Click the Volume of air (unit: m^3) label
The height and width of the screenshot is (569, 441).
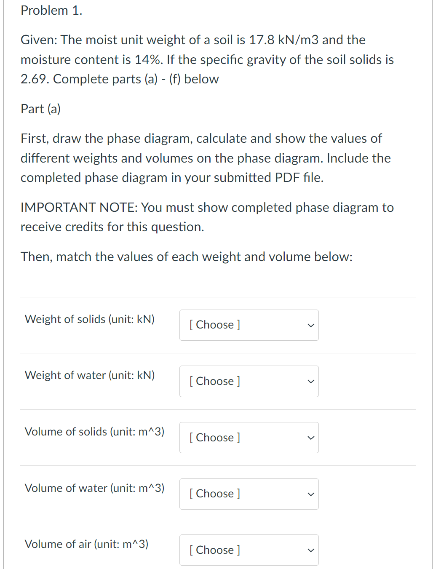click(86, 545)
